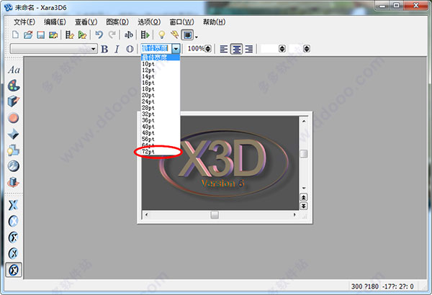Open the blue globe texture options tool
Viewport: 432px width, 295px height.
(14, 166)
